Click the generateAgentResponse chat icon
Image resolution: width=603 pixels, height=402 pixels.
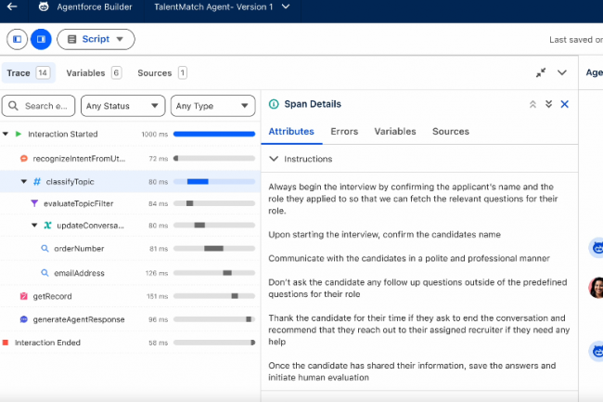pyautogui.click(x=24, y=319)
